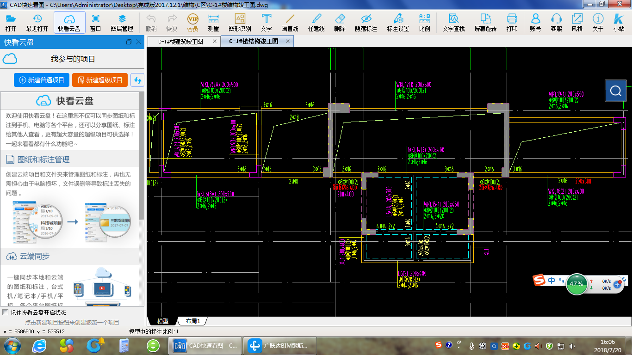Image resolution: width=632 pixels, height=355 pixels.
Task: Click the green 47% floating accelerator ball
Action: pos(576,284)
